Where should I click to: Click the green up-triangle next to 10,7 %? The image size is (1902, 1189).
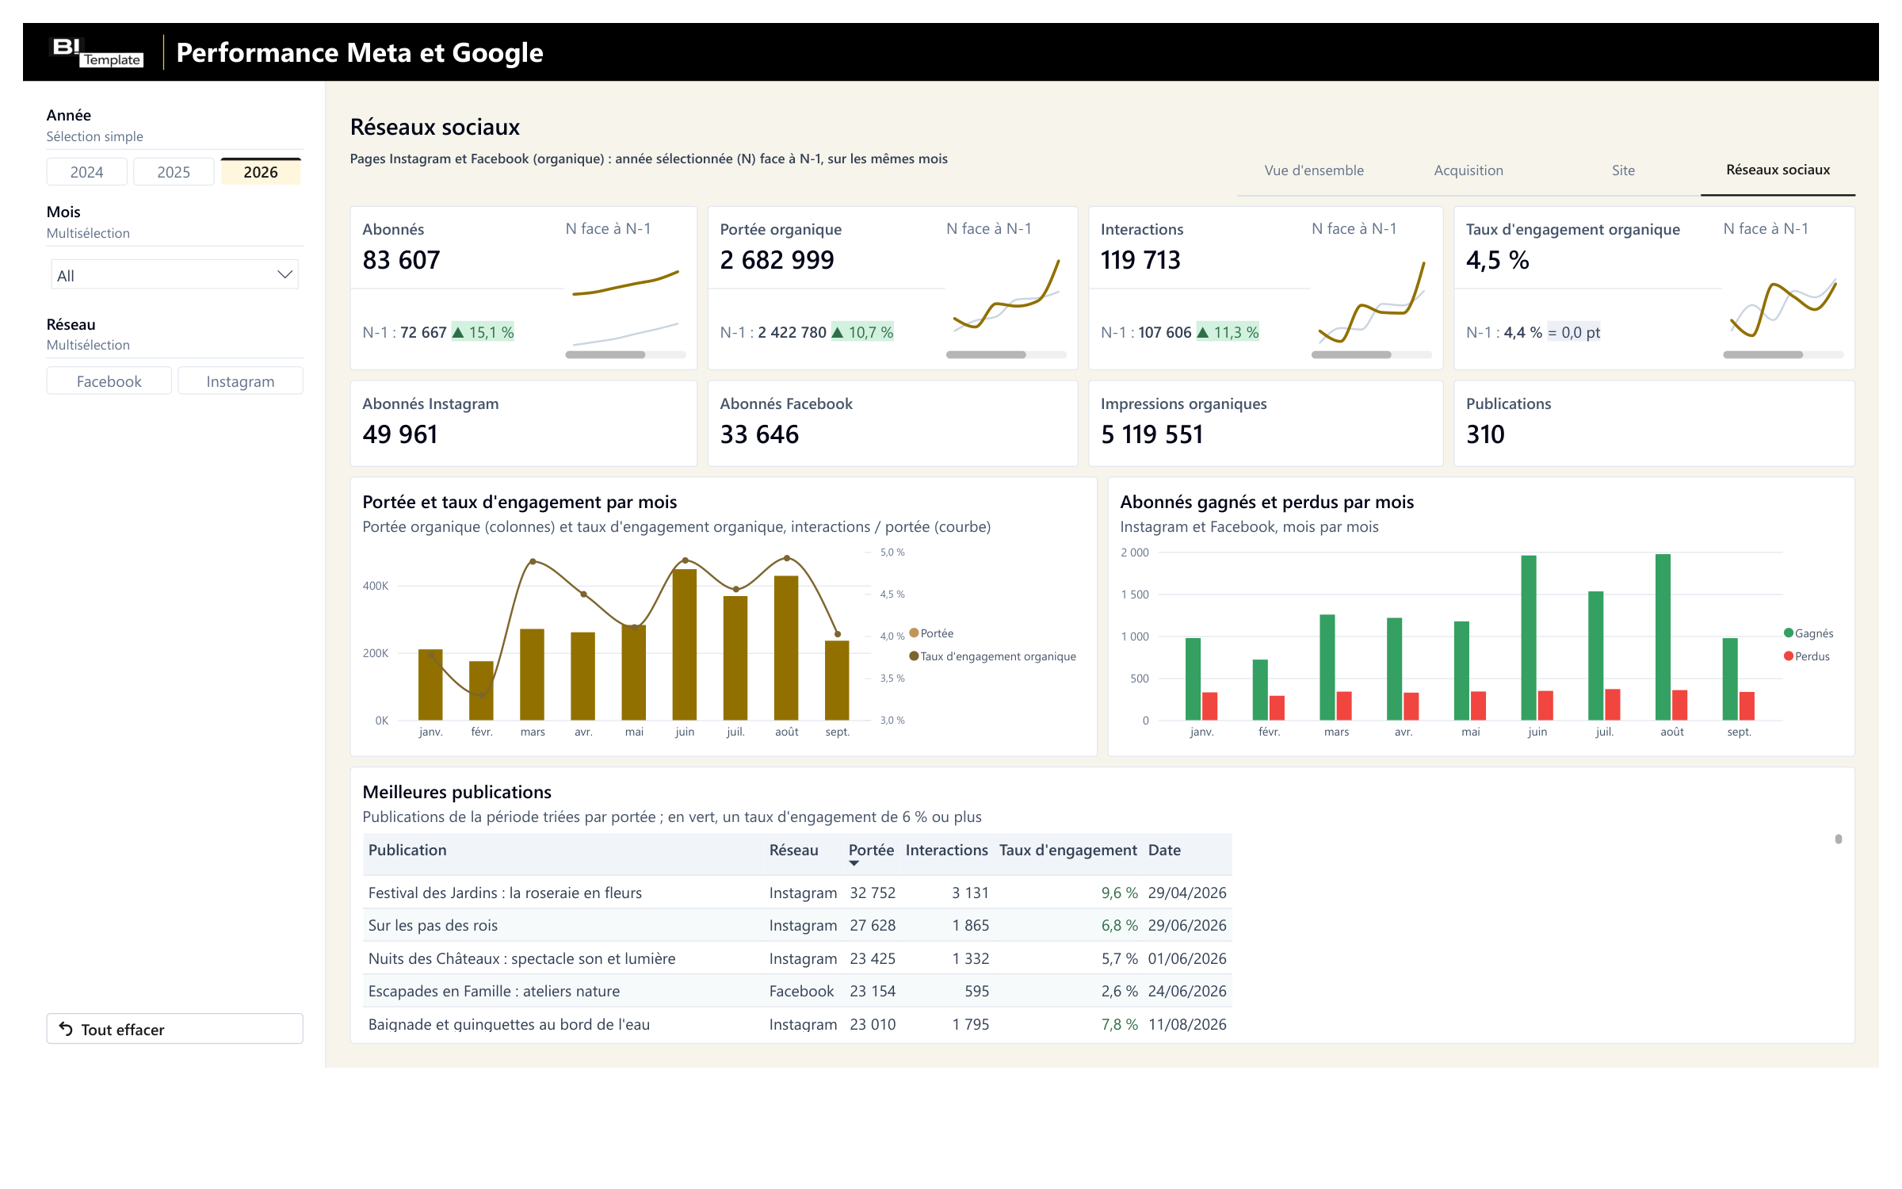(837, 332)
